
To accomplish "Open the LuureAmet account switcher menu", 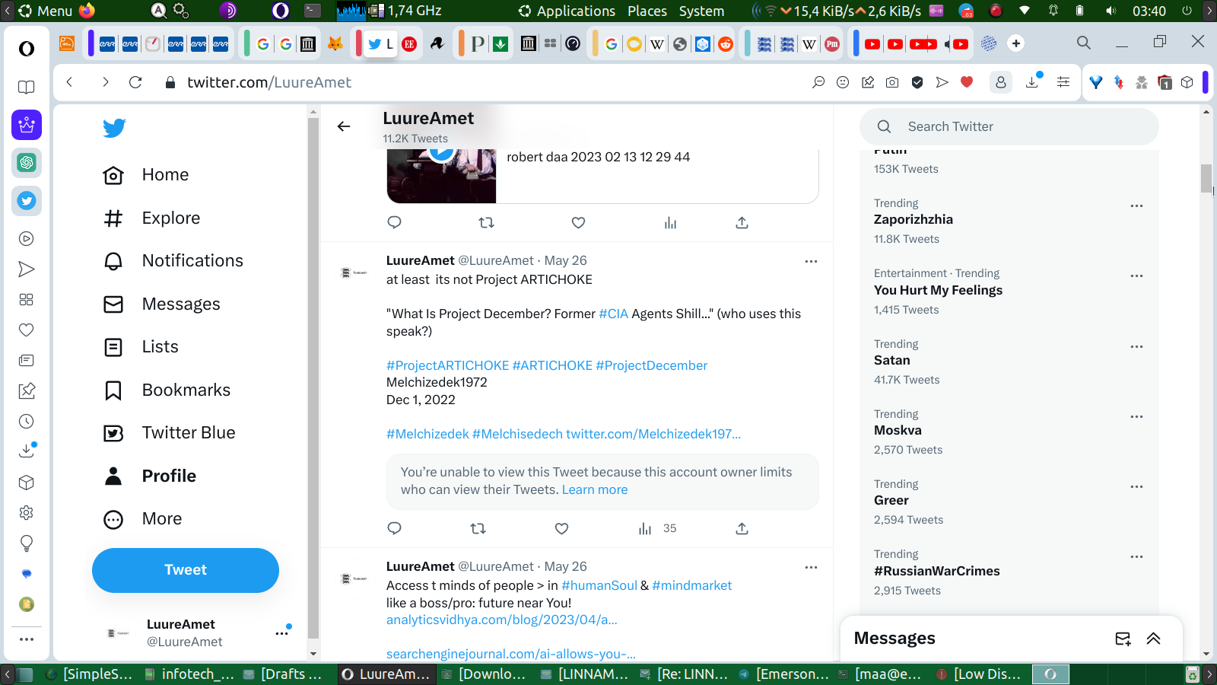I will click(186, 632).
